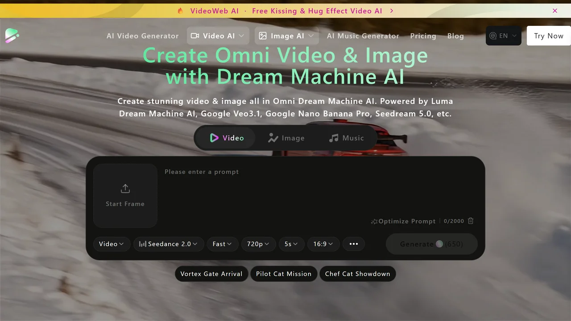The image size is (571, 321).
Task: Click the credit coin icon on Generate
Action: click(439, 244)
